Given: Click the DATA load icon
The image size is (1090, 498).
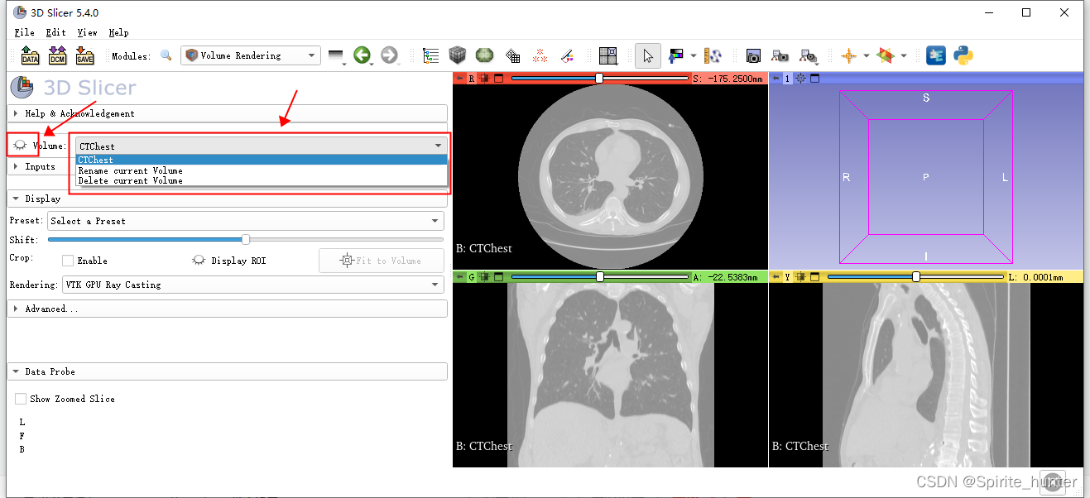Looking at the screenshot, I should (x=30, y=55).
